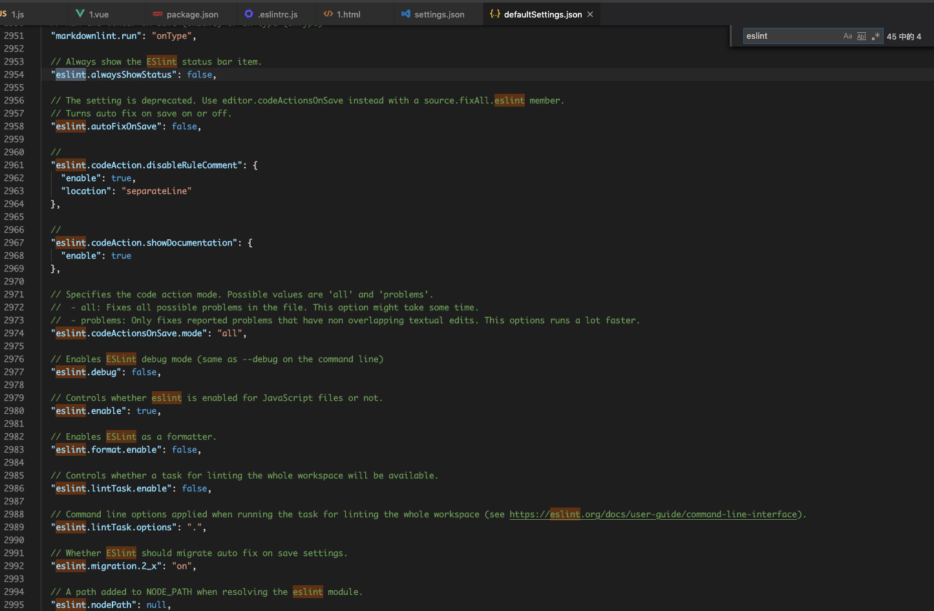This screenshot has width=934, height=611.
Task: Click the JS icon on 1.js tab
Action: click(x=4, y=14)
